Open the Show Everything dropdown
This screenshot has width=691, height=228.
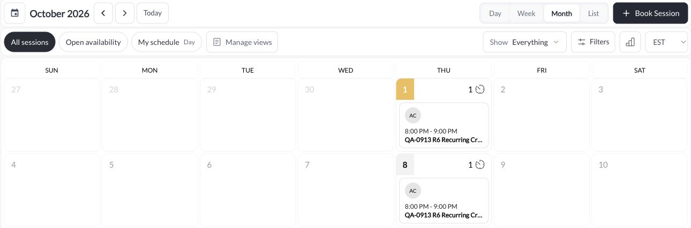click(524, 42)
